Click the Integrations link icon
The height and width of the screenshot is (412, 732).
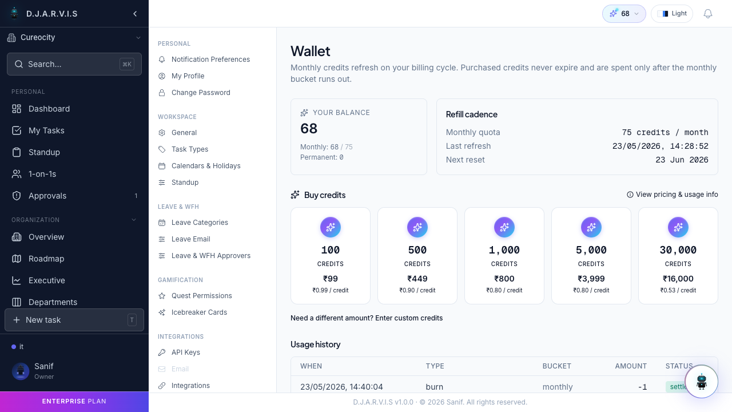coord(162,386)
